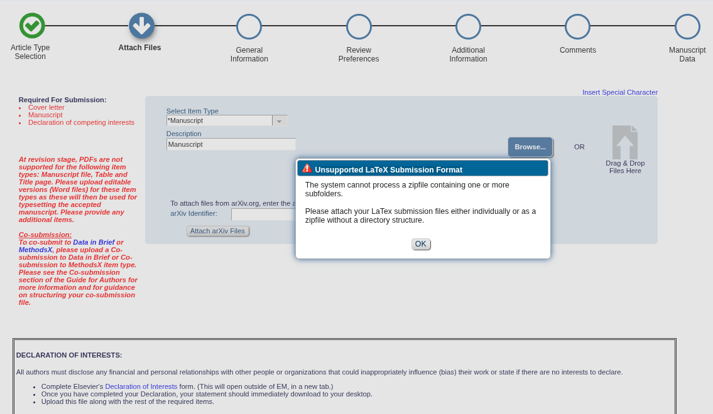Click the Attach arXiv Files button
Image resolution: width=713 pixels, height=414 pixels.
tap(217, 231)
